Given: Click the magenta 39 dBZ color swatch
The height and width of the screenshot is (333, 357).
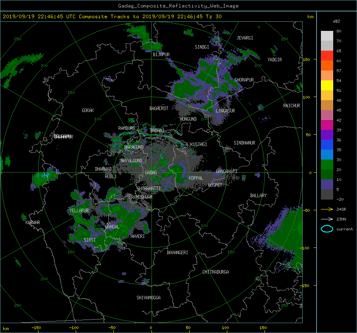Looking at the screenshot, I should click(x=327, y=125).
